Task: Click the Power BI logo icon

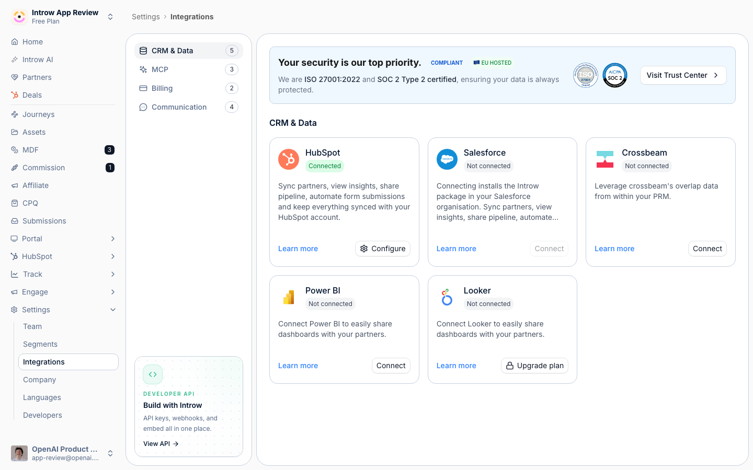Action: point(289,297)
